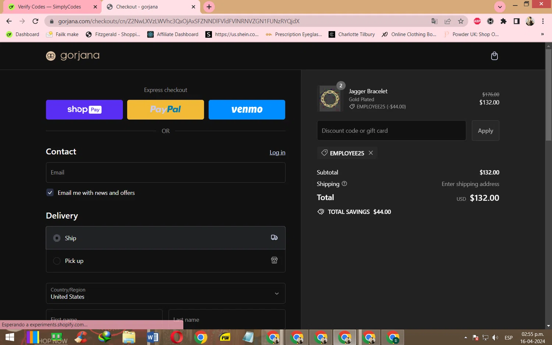The height and width of the screenshot is (345, 552).
Task: Remove the EMPLOYEE25 discount code
Action: (371, 153)
